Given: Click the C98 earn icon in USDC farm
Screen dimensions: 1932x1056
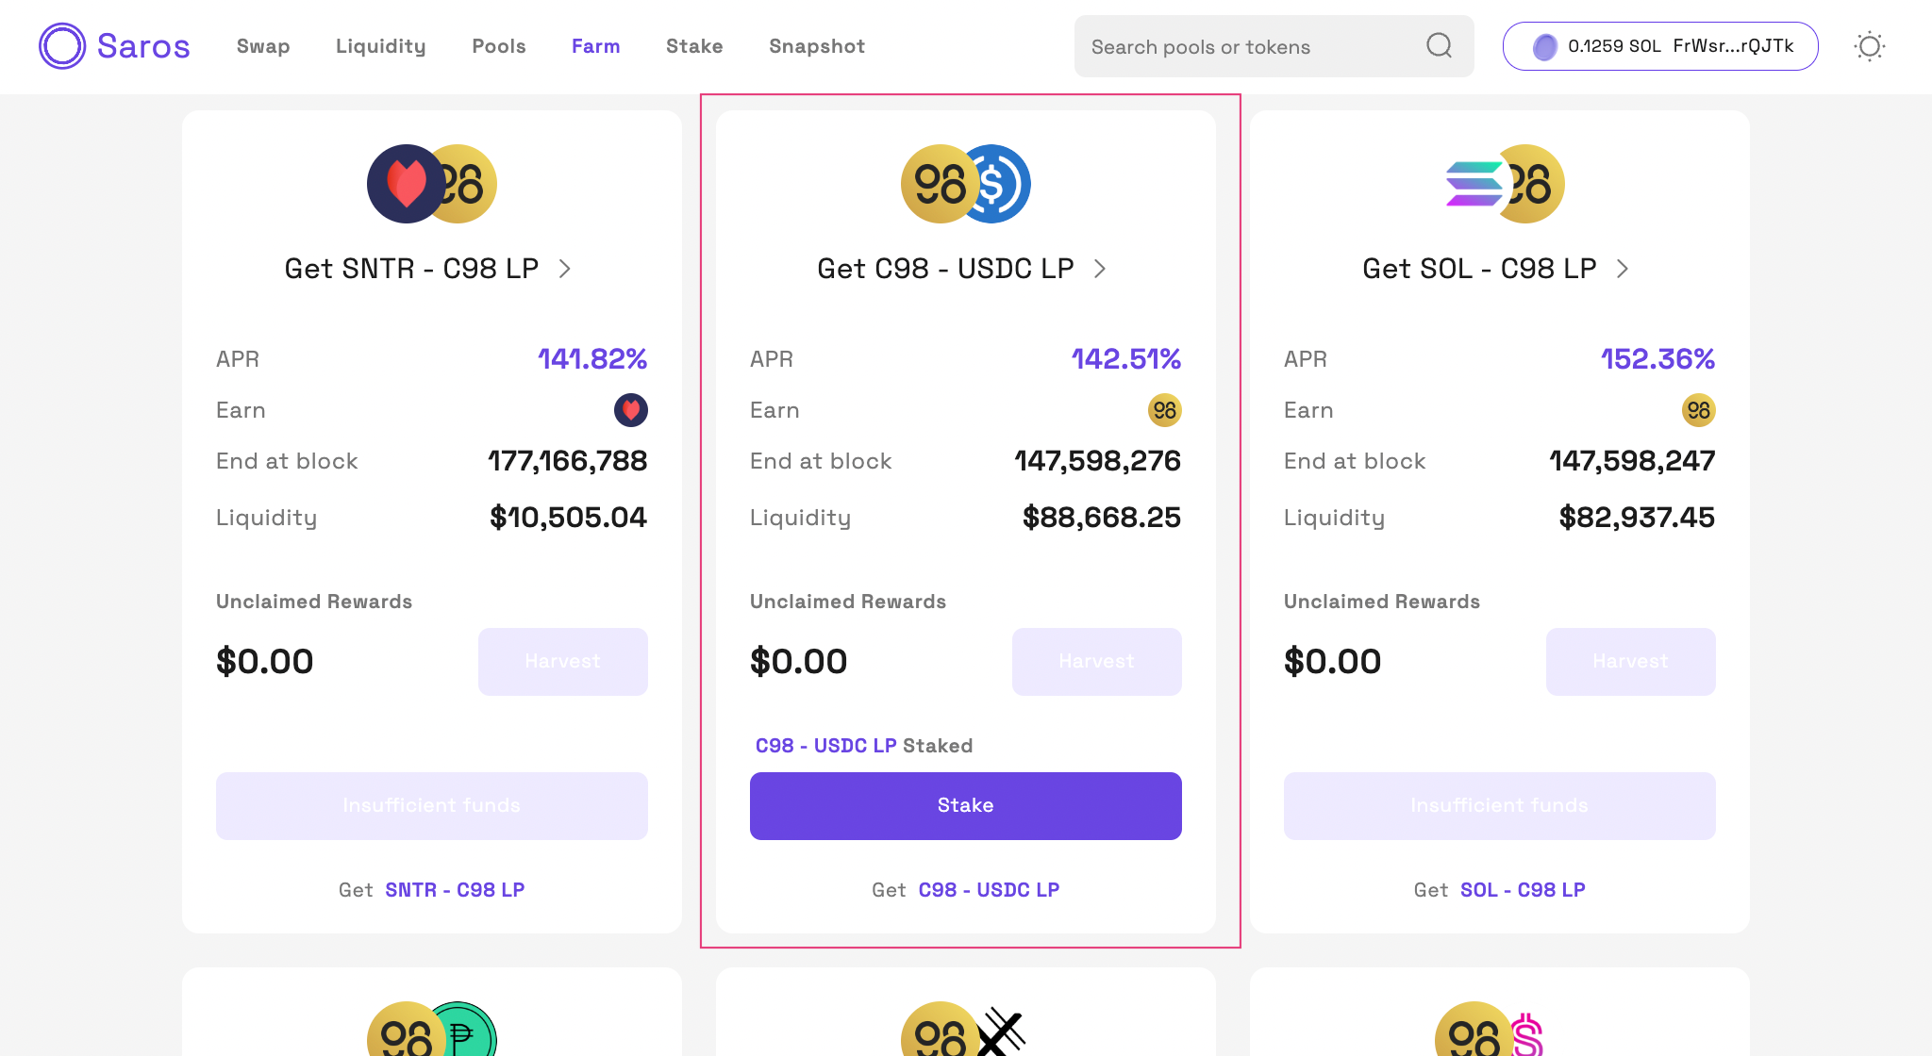Looking at the screenshot, I should pos(1164,410).
